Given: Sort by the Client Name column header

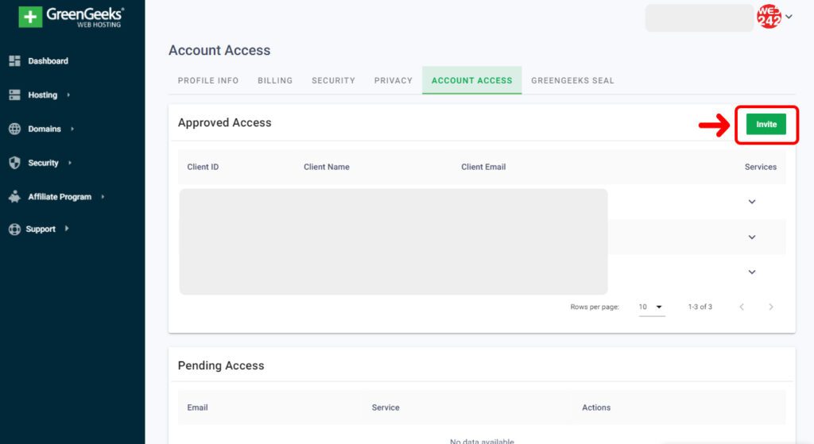Looking at the screenshot, I should 327,167.
